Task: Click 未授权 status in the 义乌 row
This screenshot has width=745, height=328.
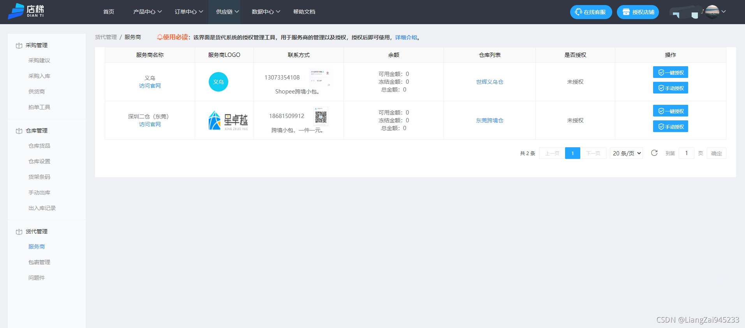Action: 575,82
